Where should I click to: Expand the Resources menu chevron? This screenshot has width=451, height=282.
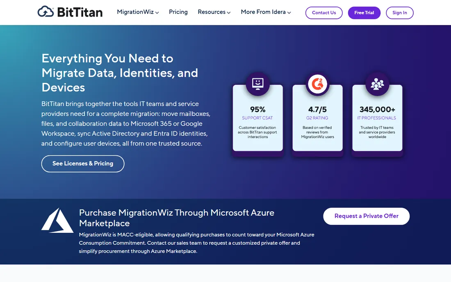pyautogui.click(x=229, y=13)
